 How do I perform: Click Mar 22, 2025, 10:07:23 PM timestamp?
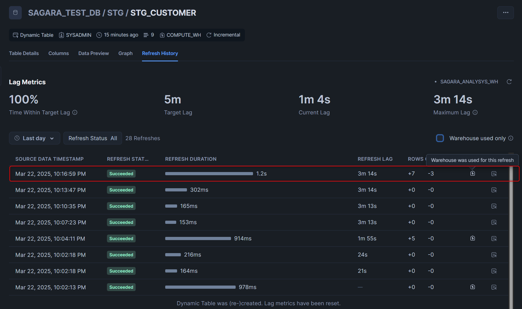pos(51,222)
